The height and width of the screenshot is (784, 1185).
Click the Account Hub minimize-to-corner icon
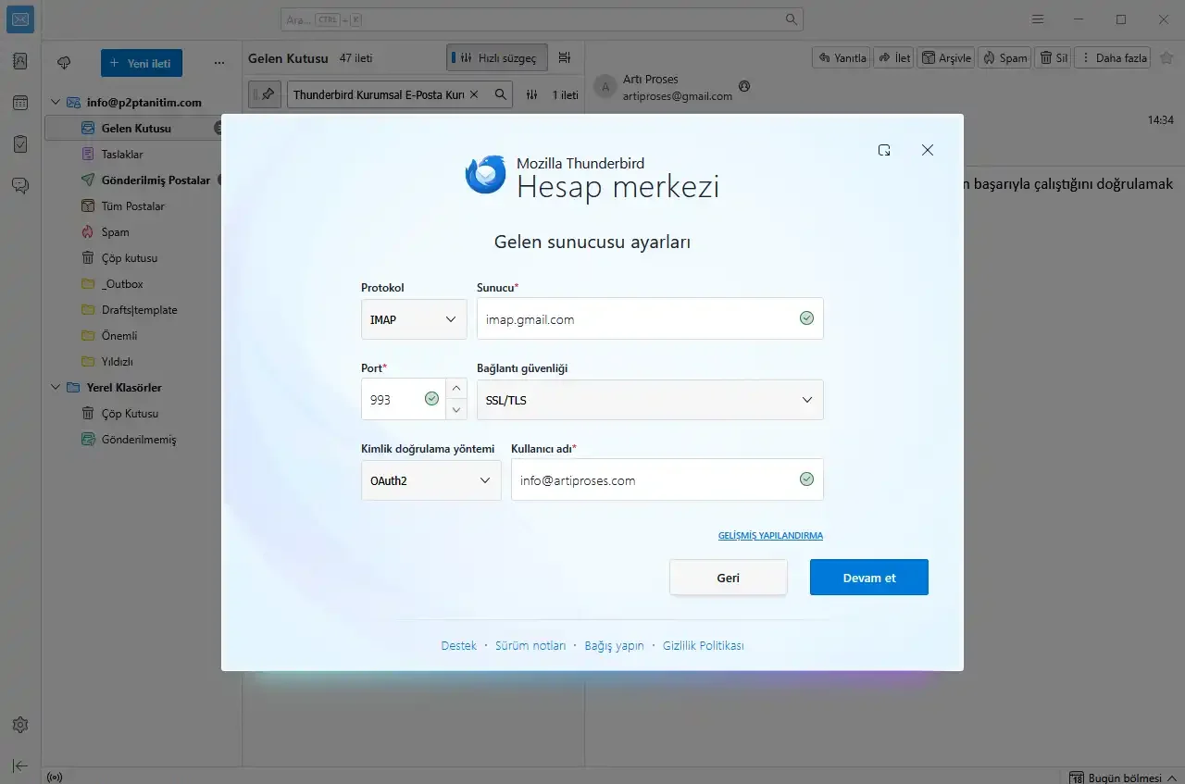pos(884,150)
